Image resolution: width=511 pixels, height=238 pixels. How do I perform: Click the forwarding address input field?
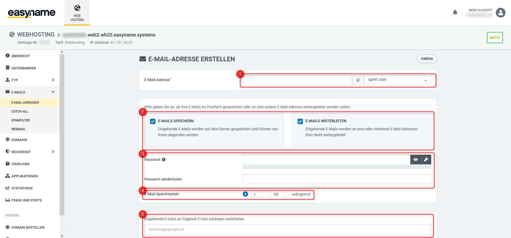pyautogui.click(x=288, y=230)
